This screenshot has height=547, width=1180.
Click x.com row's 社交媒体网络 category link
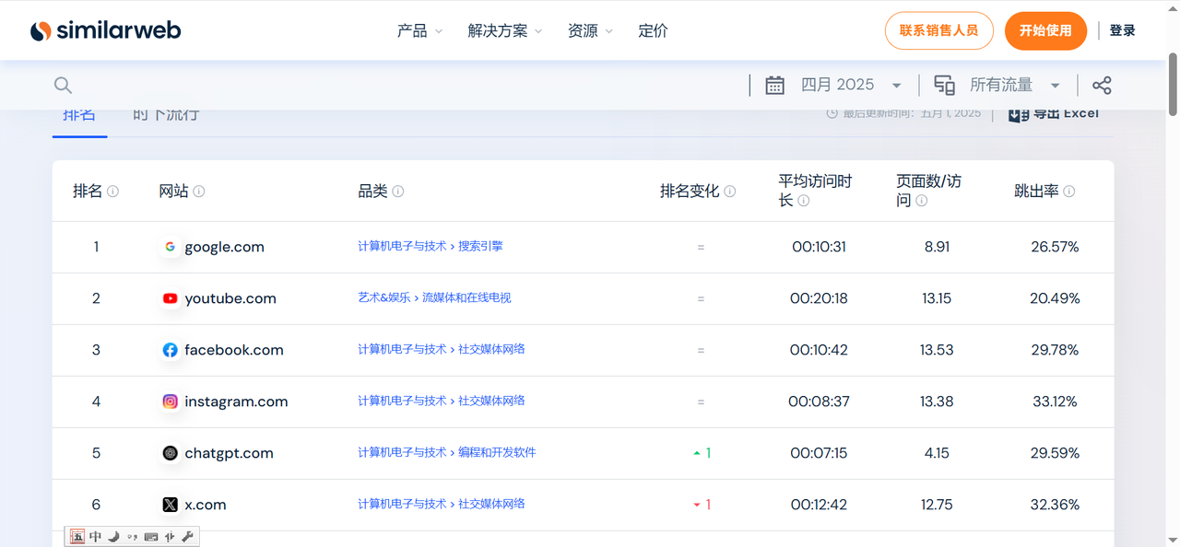click(491, 505)
